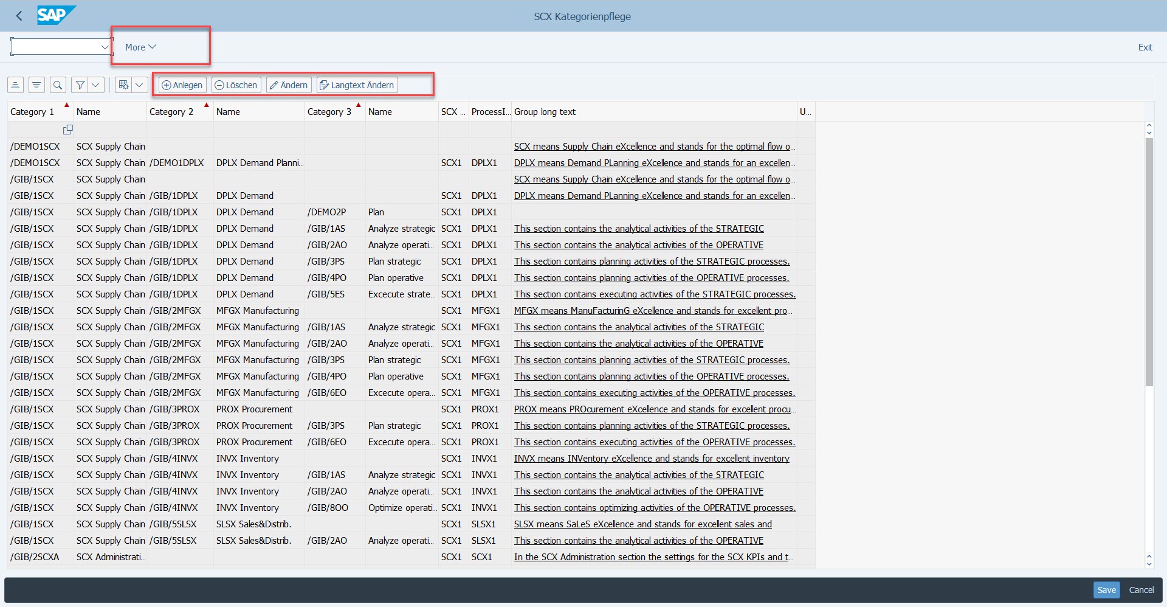Open the command field dropdown

click(105, 47)
